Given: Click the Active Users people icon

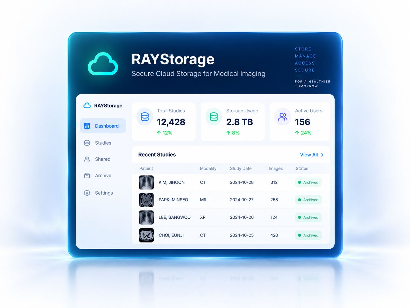Looking at the screenshot, I should coord(283,117).
